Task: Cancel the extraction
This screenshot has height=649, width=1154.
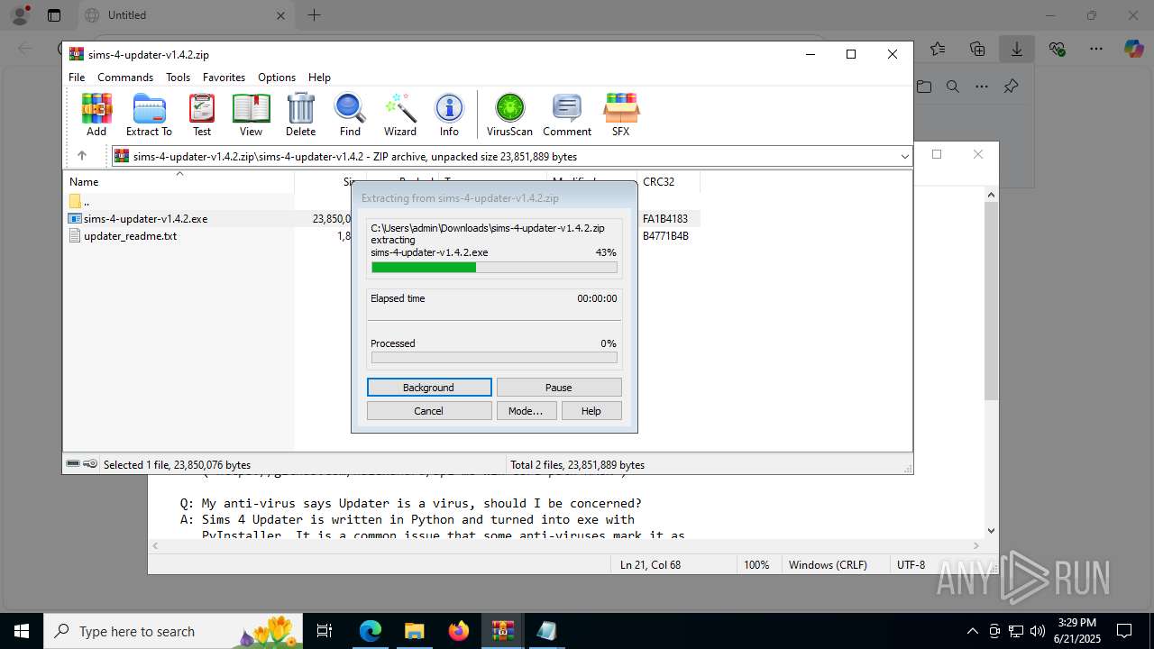Action: click(429, 411)
